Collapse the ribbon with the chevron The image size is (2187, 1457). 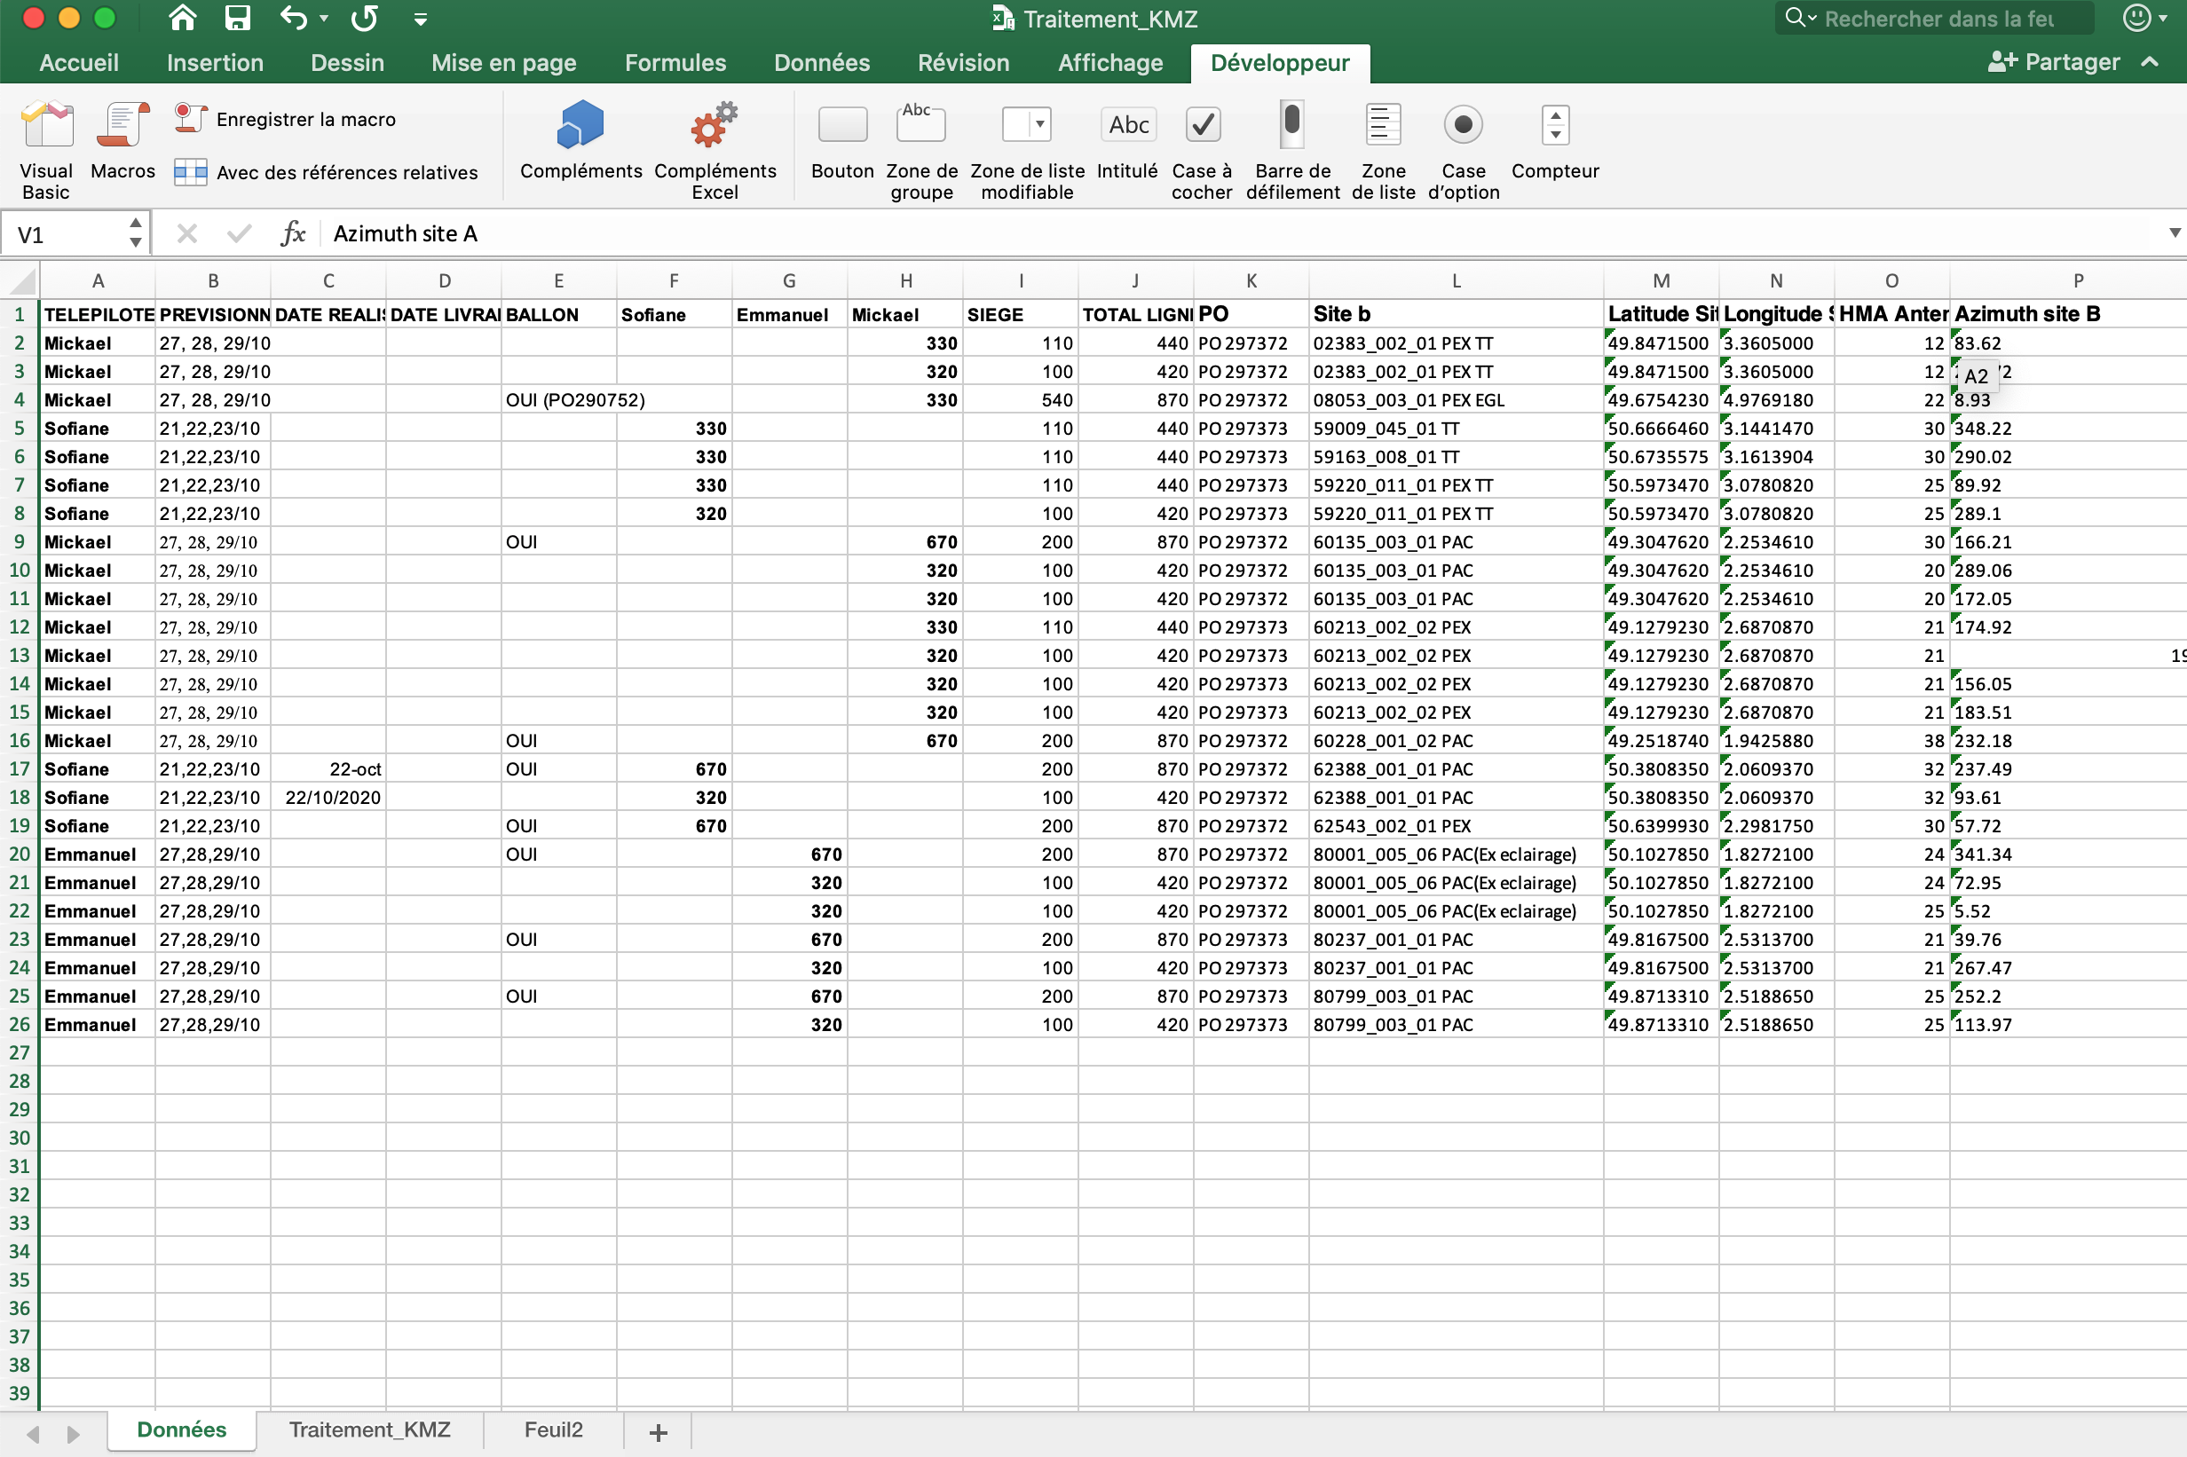[2150, 62]
